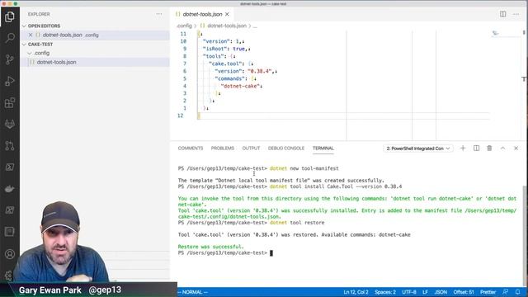The width and height of the screenshot is (528, 297).
Task: Change indentation via Spaces: 2
Action: click(385, 292)
